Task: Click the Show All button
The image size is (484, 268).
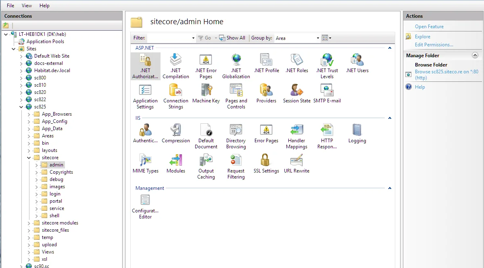Action: (232, 38)
